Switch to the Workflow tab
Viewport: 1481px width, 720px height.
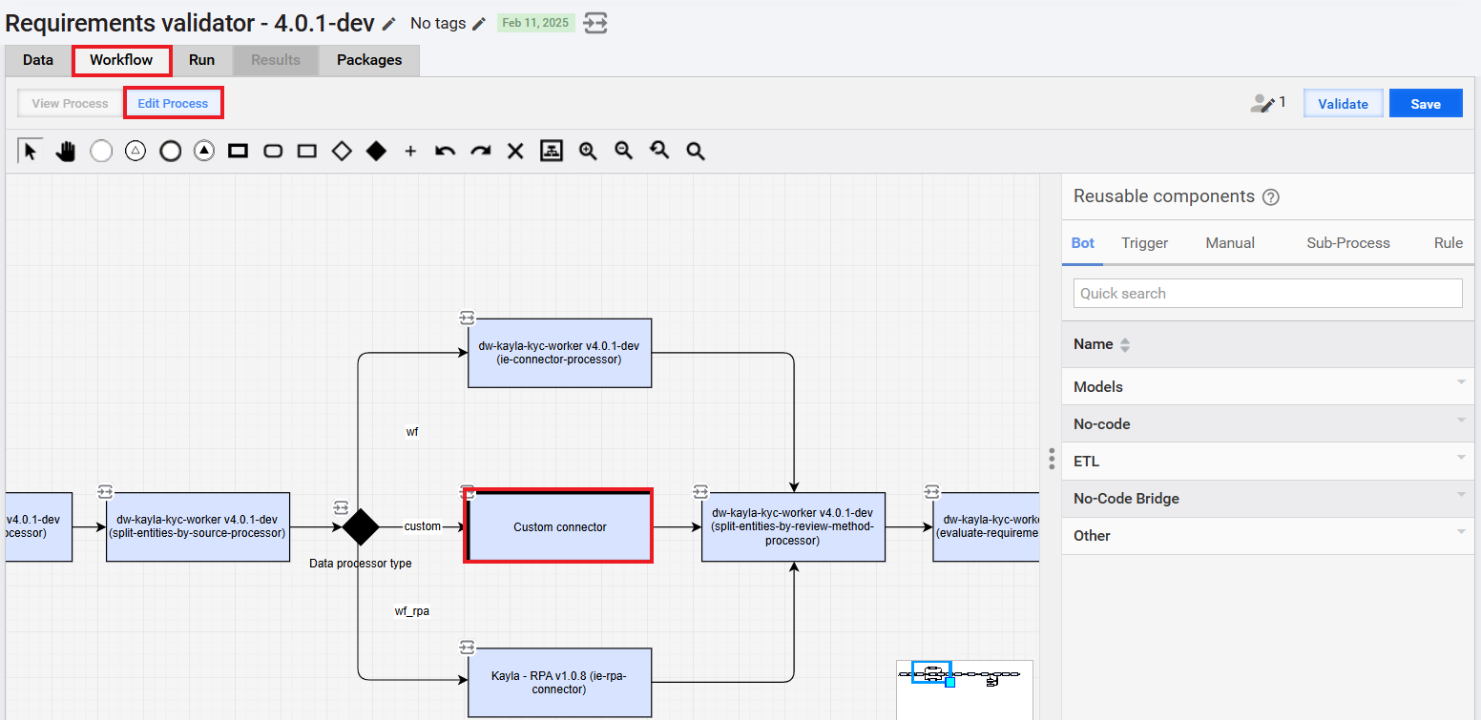point(121,60)
